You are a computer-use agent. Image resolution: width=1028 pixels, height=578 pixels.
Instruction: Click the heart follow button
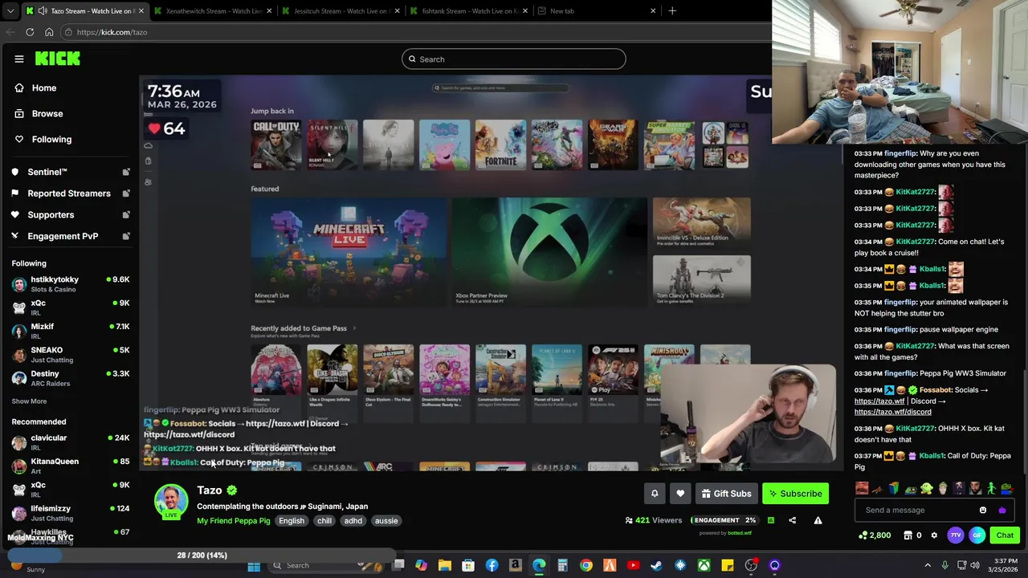680,494
